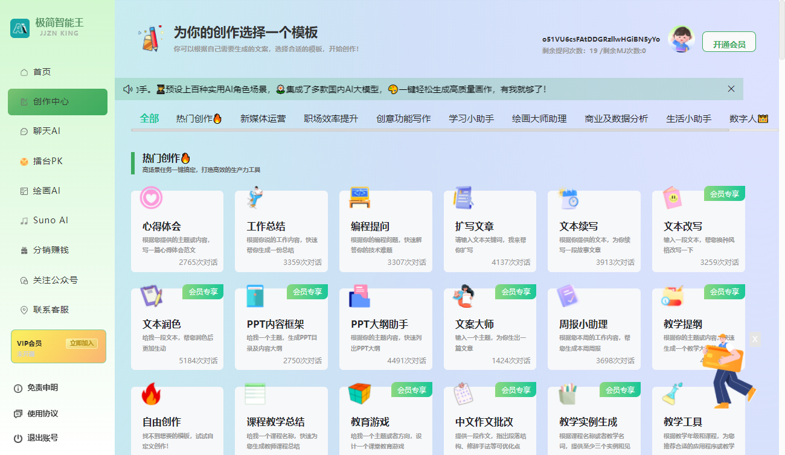The width and height of the screenshot is (785, 455).
Task: Click the 教学工具 flask icon
Action: [x=672, y=393]
